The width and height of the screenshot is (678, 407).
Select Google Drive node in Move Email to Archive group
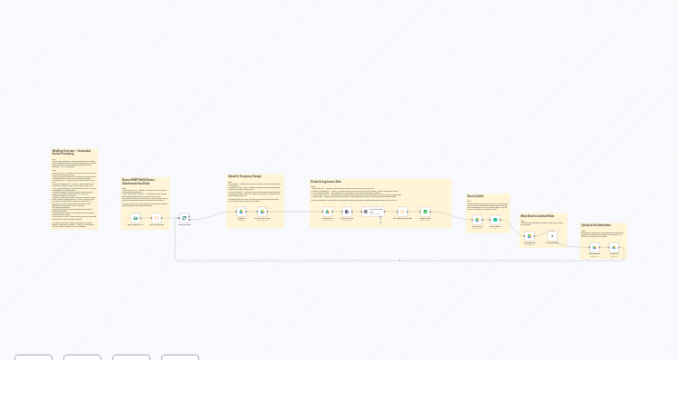530,236
